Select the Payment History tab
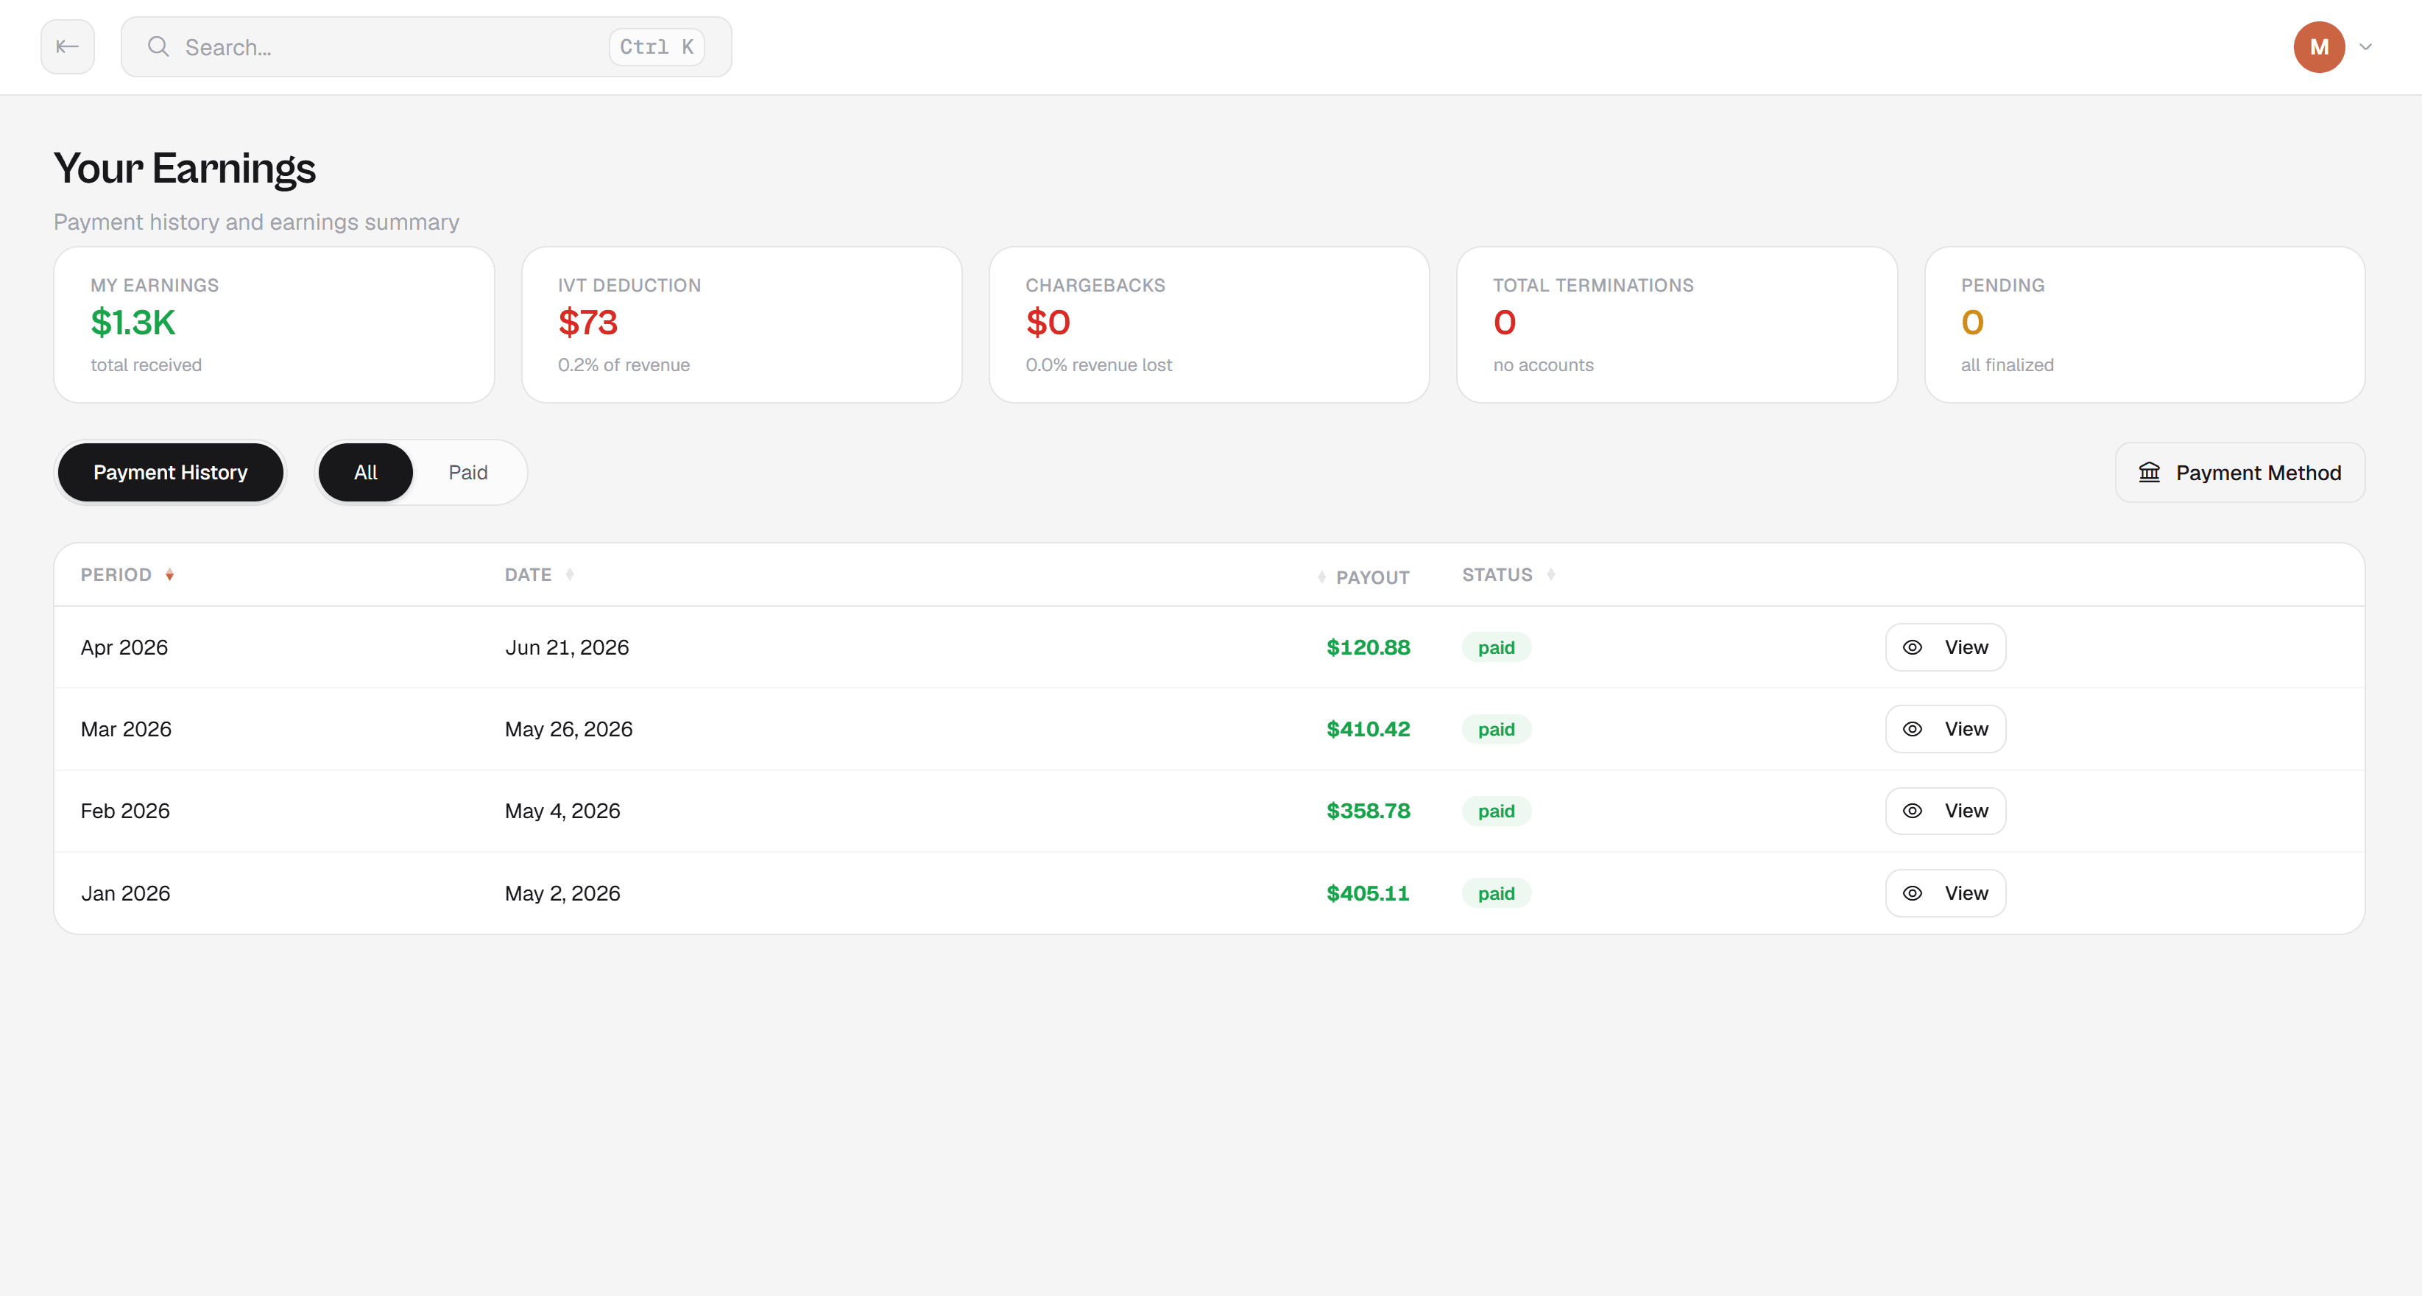 click(170, 472)
